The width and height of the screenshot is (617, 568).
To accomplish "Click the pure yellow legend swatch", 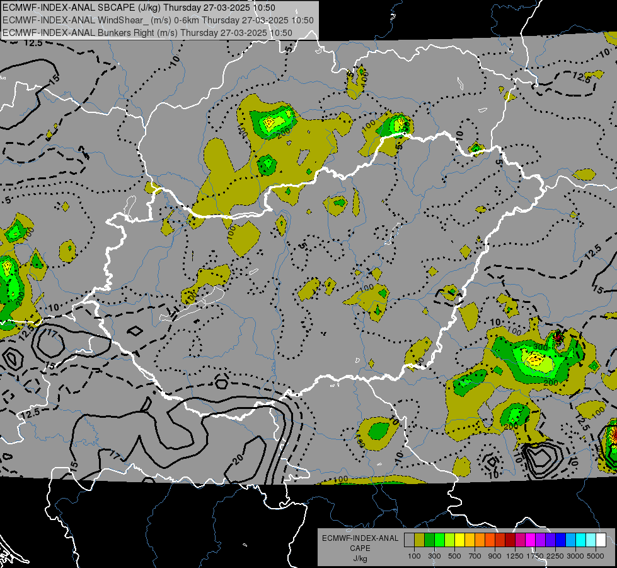I will 459,540.
